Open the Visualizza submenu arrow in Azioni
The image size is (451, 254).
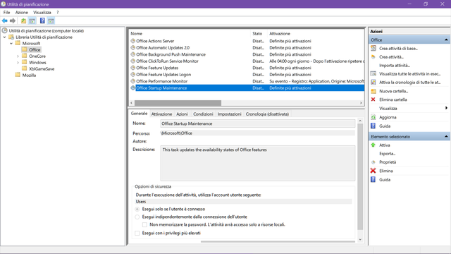446,108
